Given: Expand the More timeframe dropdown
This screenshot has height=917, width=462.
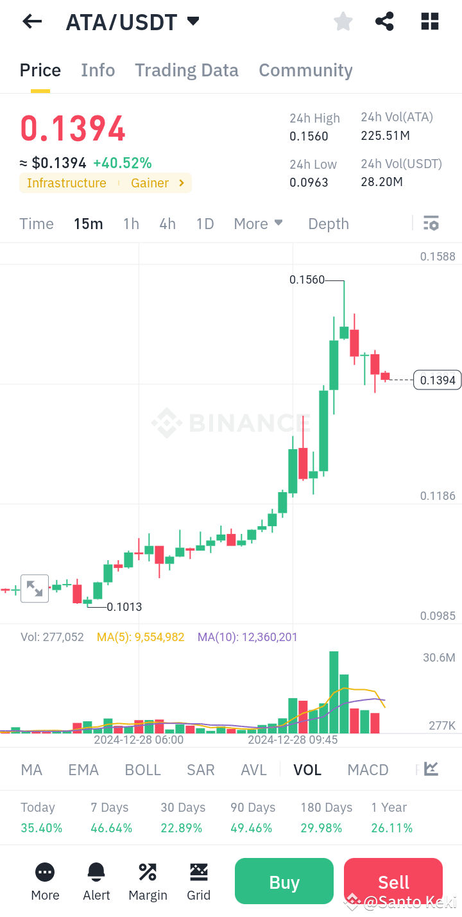Looking at the screenshot, I should [258, 223].
